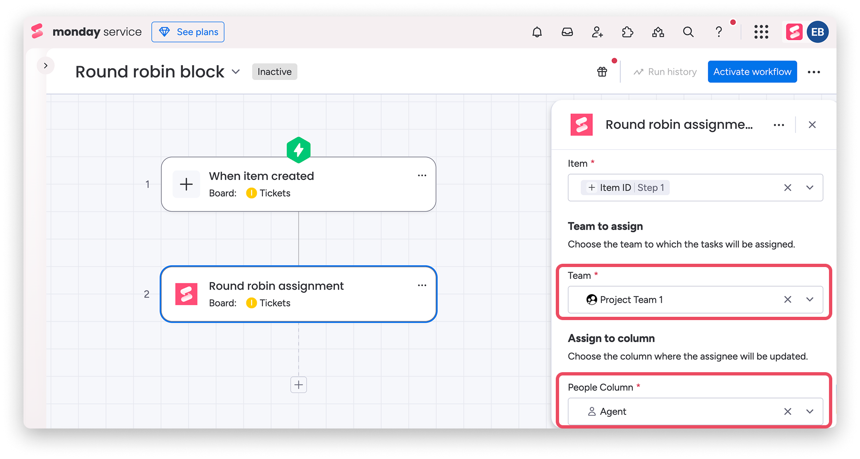860x459 pixels.
Task: Open the When item created step menu
Action: 422,176
